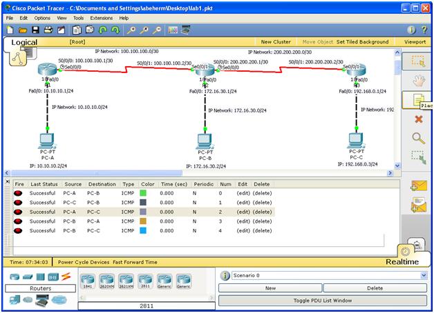Open a file with the folder icon
This screenshot has width=434, height=313.
coord(23,30)
